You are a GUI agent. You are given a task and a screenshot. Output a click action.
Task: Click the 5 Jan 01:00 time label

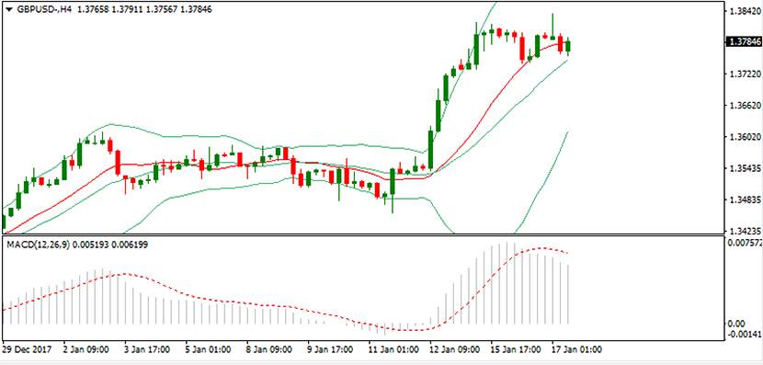[x=209, y=349]
